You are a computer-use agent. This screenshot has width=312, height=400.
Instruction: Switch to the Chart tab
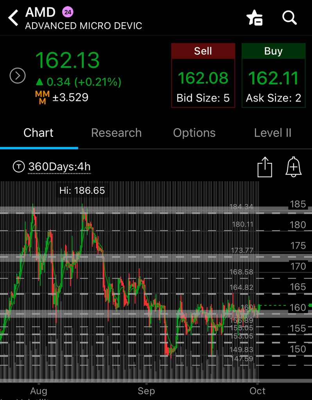click(x=39, y=133)
